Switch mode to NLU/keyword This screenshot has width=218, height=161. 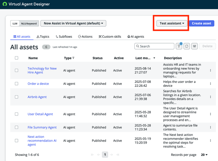(29, 23)
